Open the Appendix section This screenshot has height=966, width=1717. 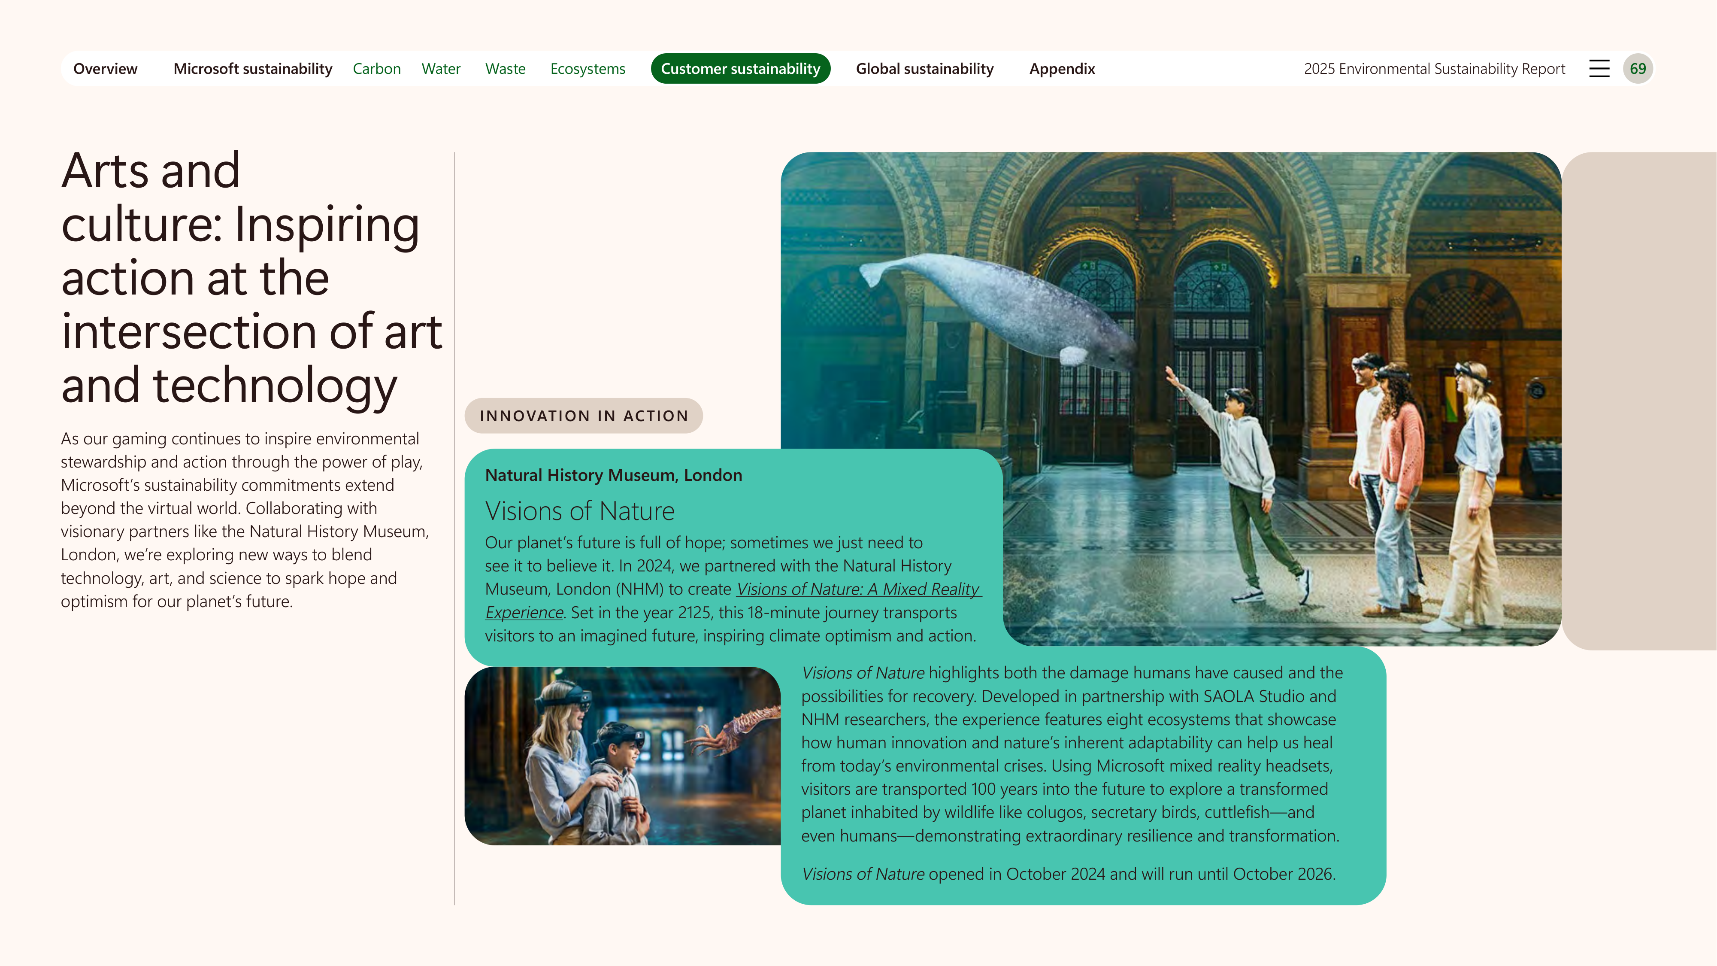1062,69
